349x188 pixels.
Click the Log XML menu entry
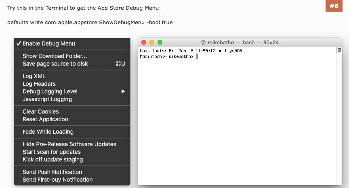pos(72,76)
